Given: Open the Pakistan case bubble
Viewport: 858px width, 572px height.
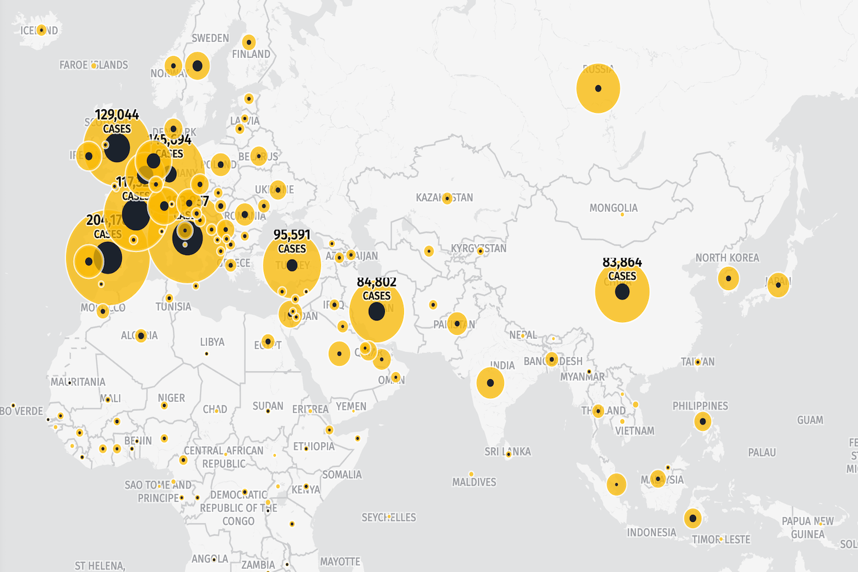Looking at the screenshot, I should click(457, 324).
